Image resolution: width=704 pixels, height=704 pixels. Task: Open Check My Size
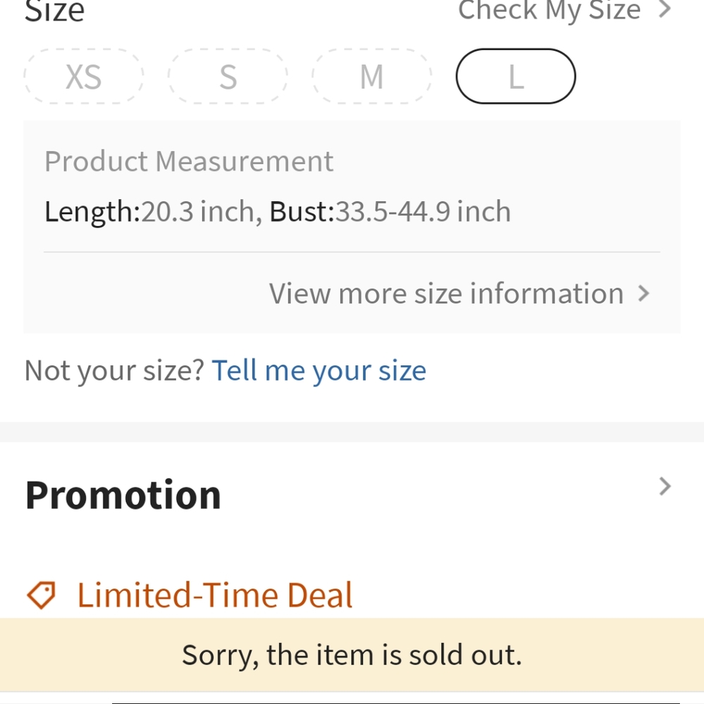[x=550, y=10]
